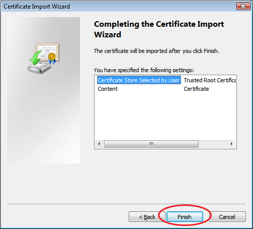Go back with the Back button

147,217
